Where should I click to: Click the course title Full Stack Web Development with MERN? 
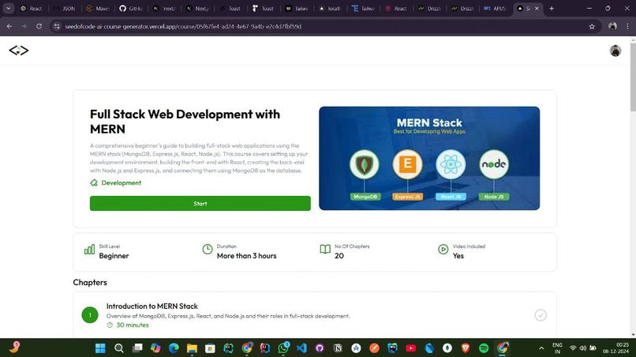[185, 122]
